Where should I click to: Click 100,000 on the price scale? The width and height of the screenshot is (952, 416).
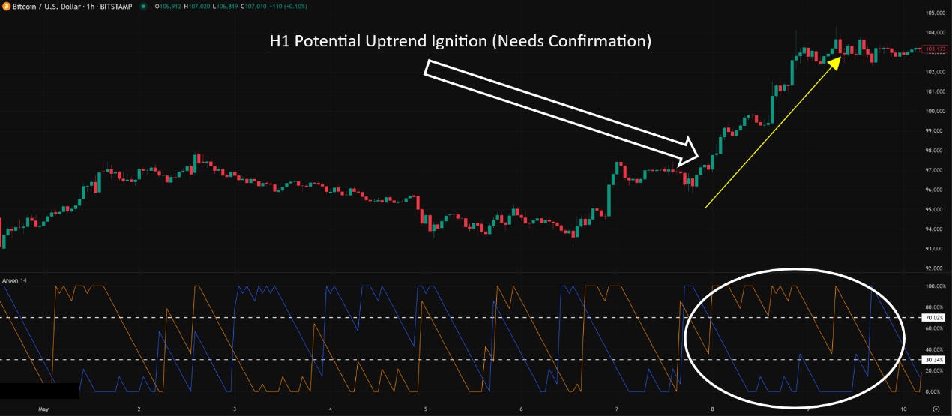[936, 112]
